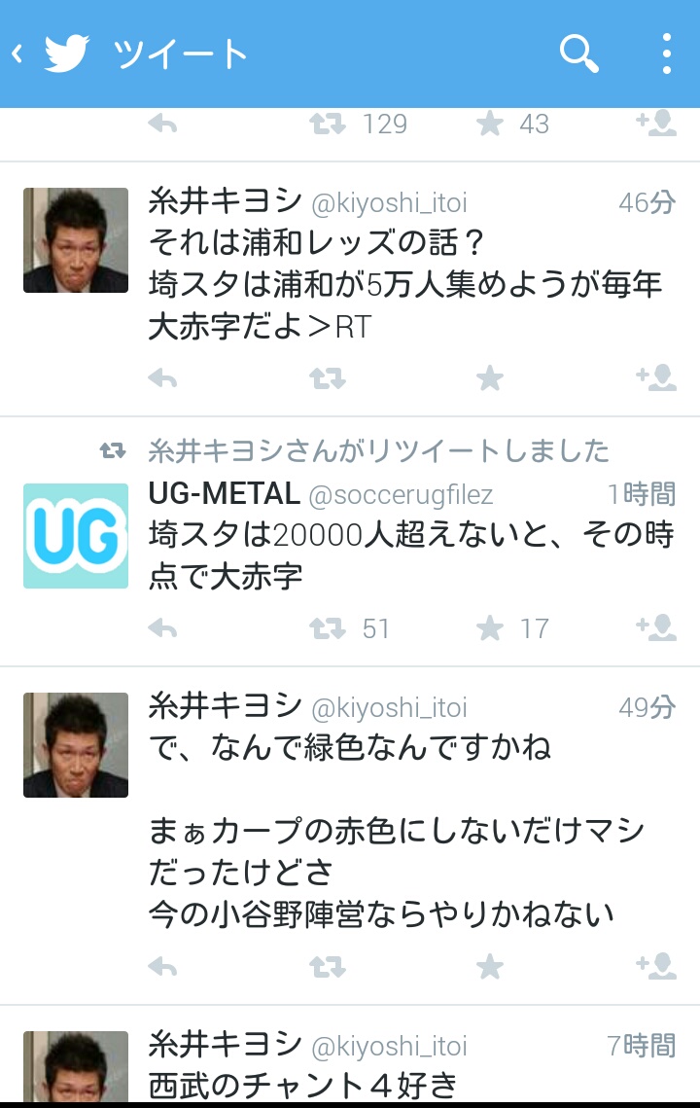Tap the search magnifier icon
Viewport: 700px width, 1108px height.
pyautogui.click(x=579, y=54)
